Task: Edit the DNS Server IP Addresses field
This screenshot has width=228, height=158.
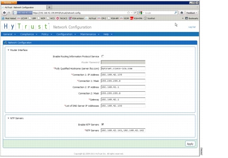Action: pos(123,105)
